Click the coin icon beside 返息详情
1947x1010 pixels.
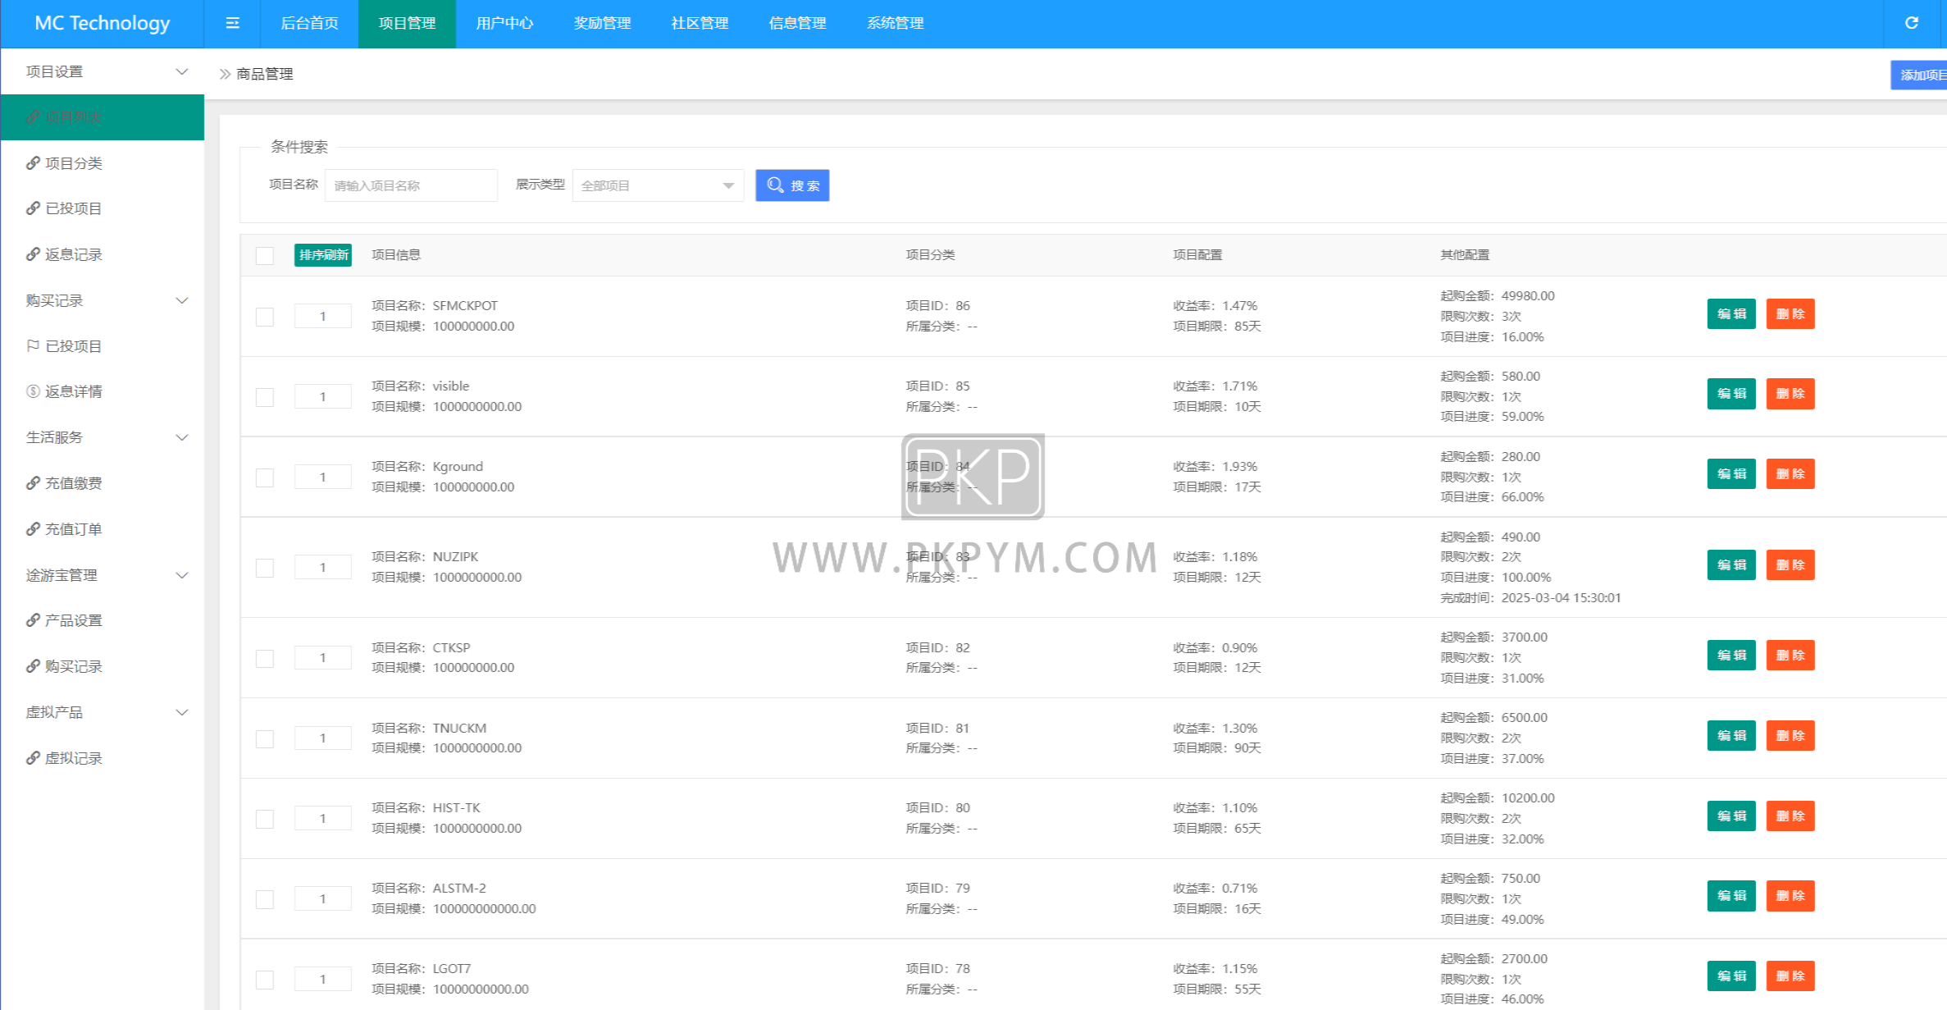click(x=33, y=391)
